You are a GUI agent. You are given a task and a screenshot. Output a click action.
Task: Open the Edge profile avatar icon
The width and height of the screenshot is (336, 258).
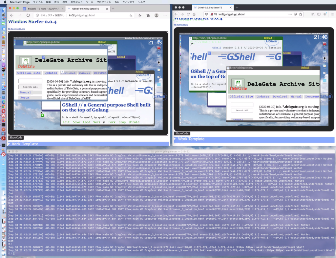coord(157,15)
